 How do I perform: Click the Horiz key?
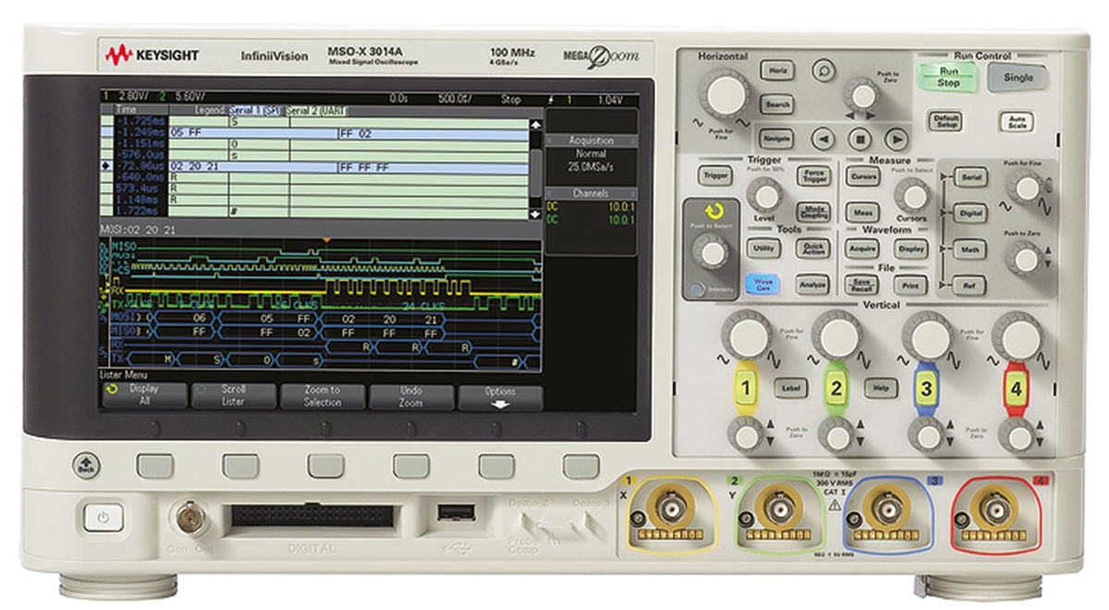pos(777,70)
